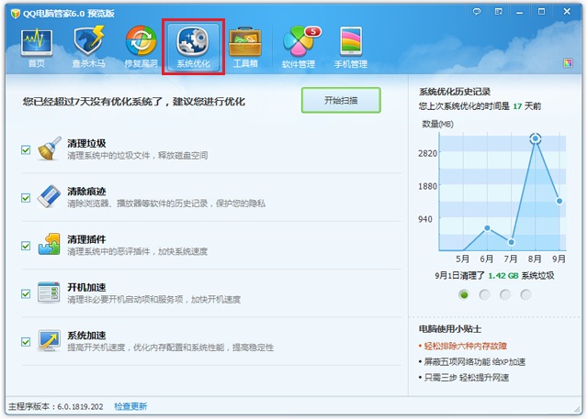Click the 8月 peak data point on chart
The image size is (588, 419).
coord(536,138)
